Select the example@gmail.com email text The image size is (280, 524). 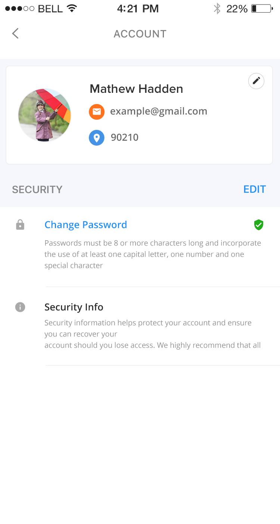coord(159,111)
